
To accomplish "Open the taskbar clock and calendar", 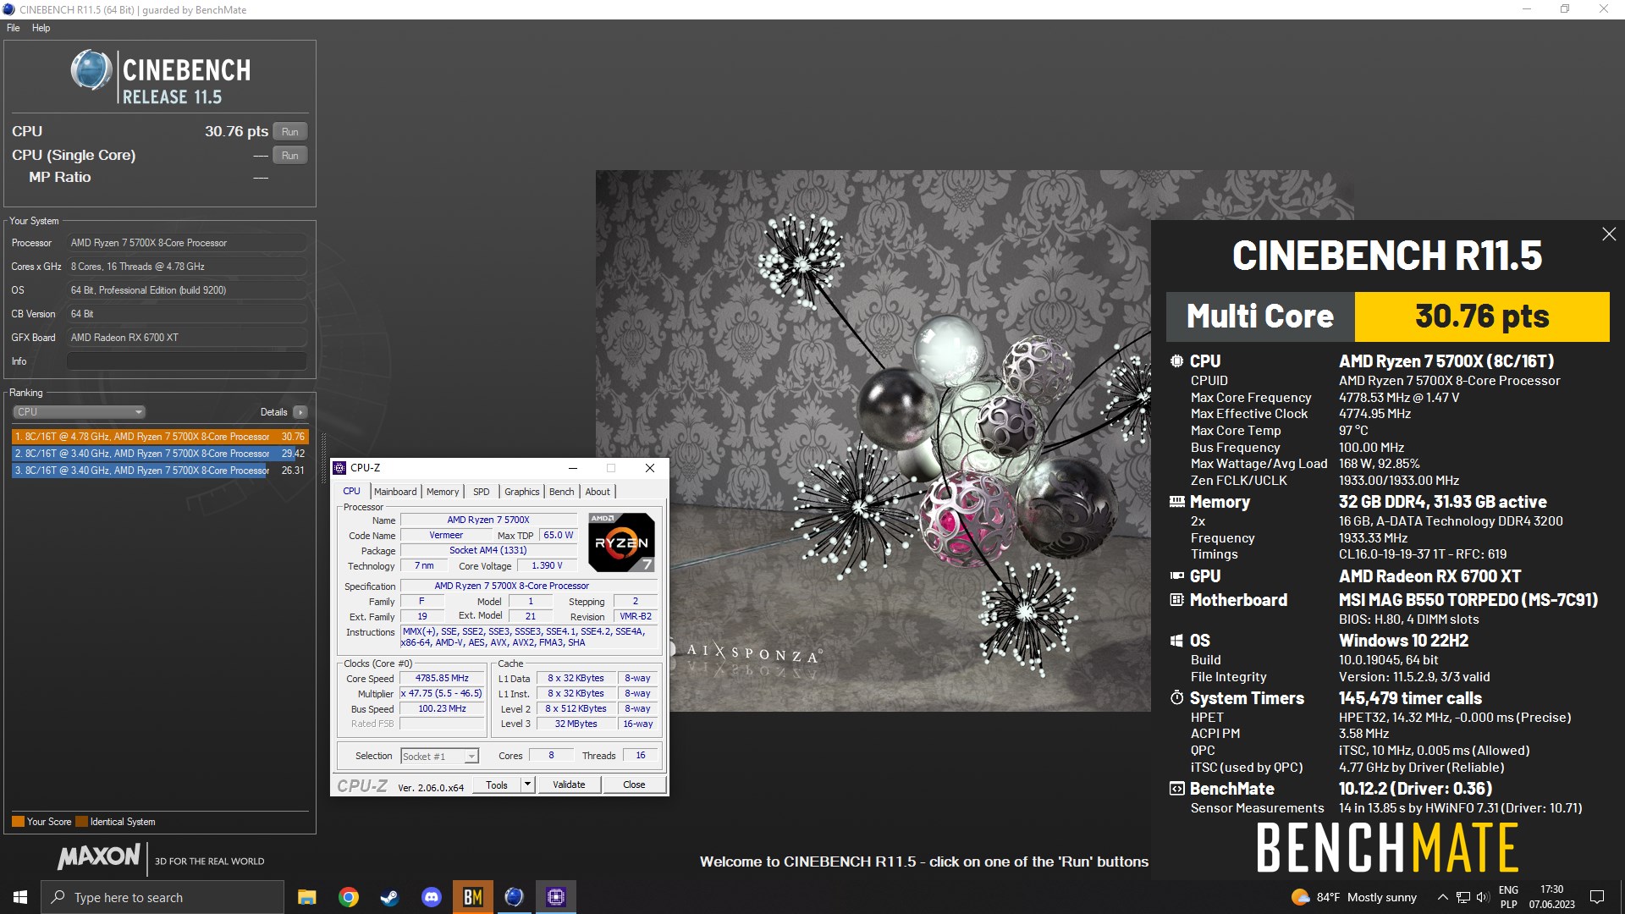I will click(1551, 897).
